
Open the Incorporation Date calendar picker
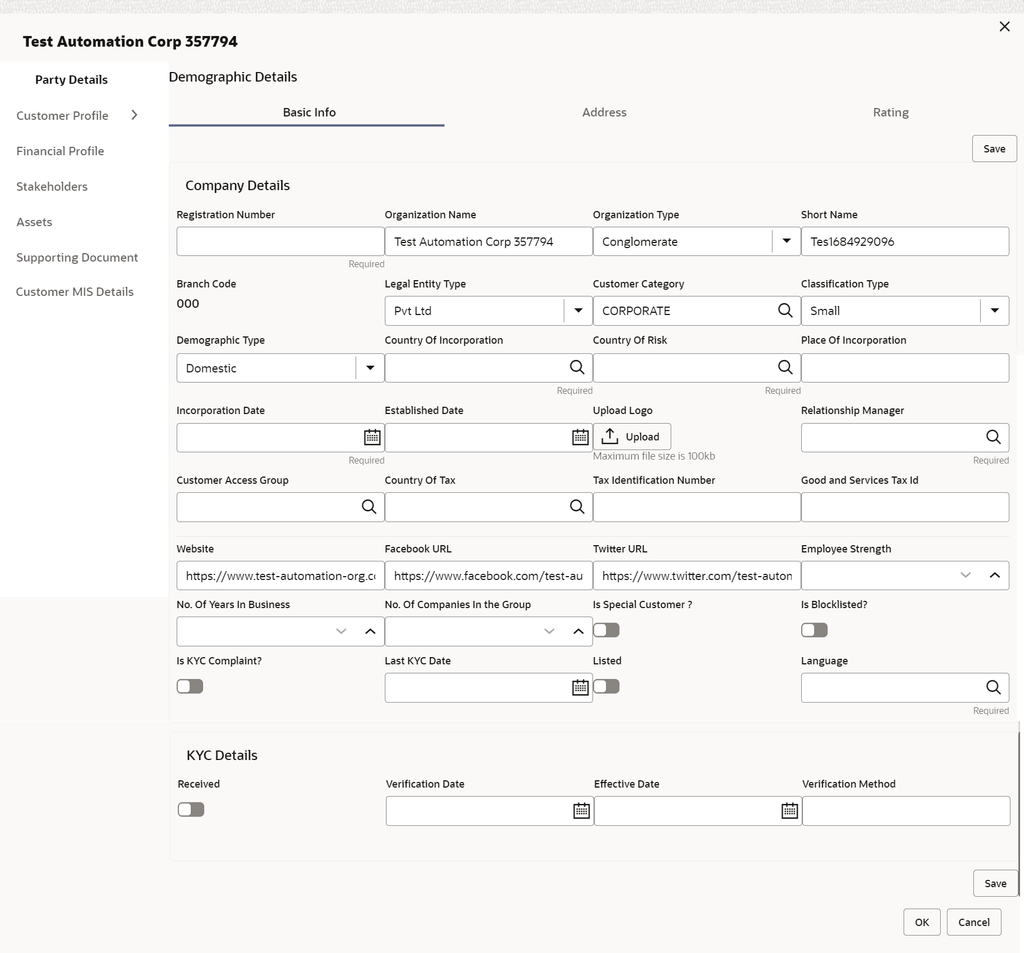click(x=372, y=437)
